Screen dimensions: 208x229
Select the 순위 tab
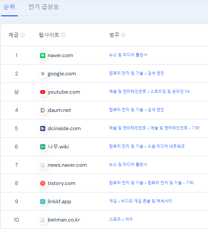tap(9, 7)
